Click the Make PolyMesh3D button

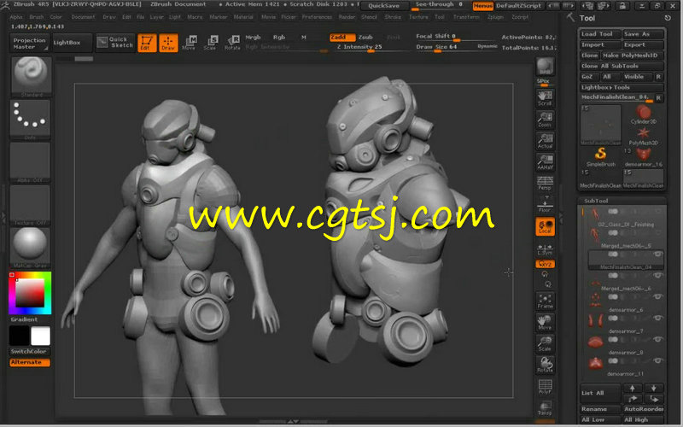pyautogui.click(x=633, y=56)
